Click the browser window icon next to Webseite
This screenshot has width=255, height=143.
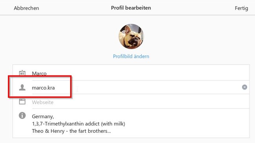(x=22, y=101)
